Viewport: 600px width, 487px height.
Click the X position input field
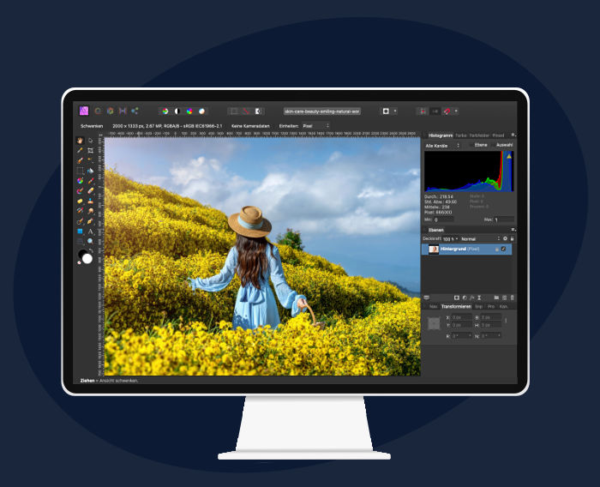click(461, 317)
